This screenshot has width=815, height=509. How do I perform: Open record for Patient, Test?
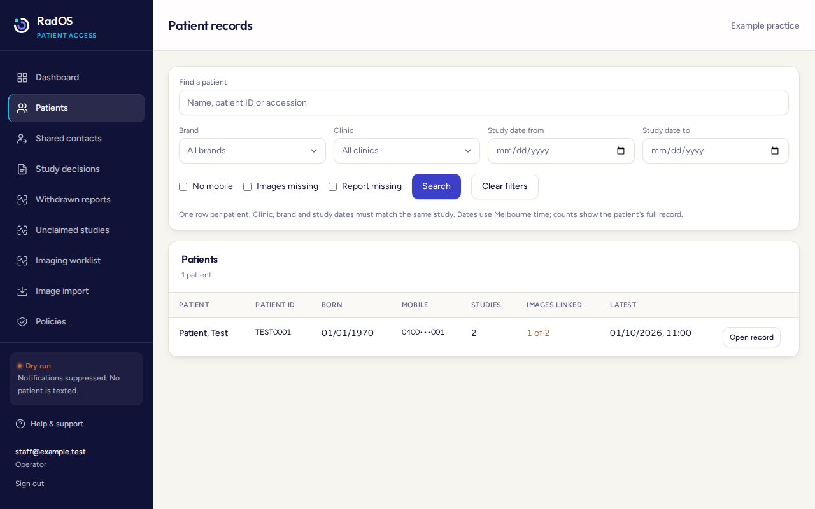point(751,337)
